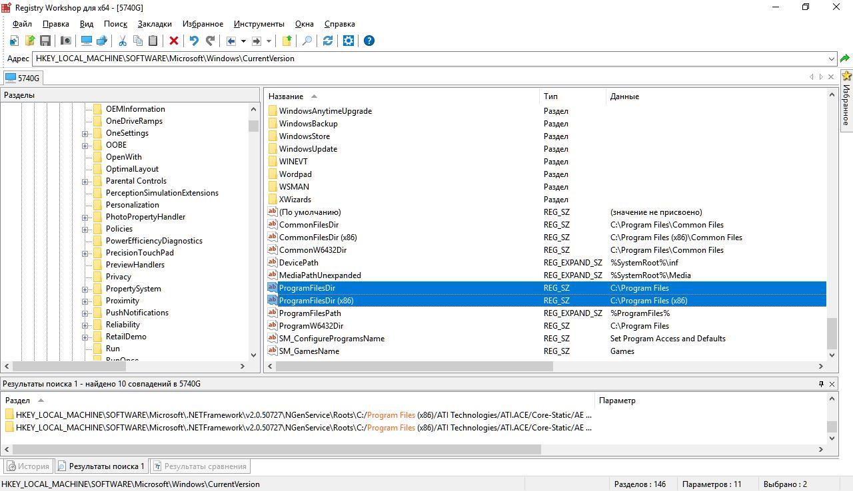Expand the PhotoPropertyHandler tree node
This screenshot has width=853, height=491.
pos(85,217)
